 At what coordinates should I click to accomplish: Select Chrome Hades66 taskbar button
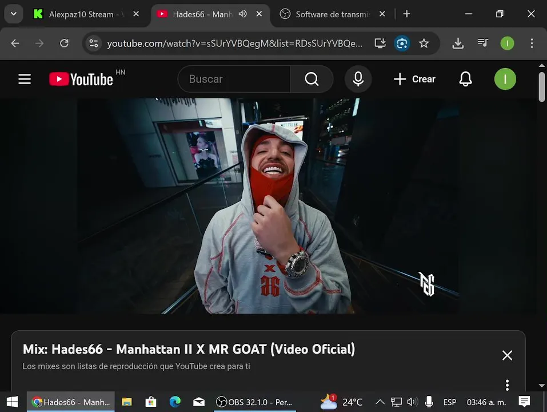click(x=71, y=402)
